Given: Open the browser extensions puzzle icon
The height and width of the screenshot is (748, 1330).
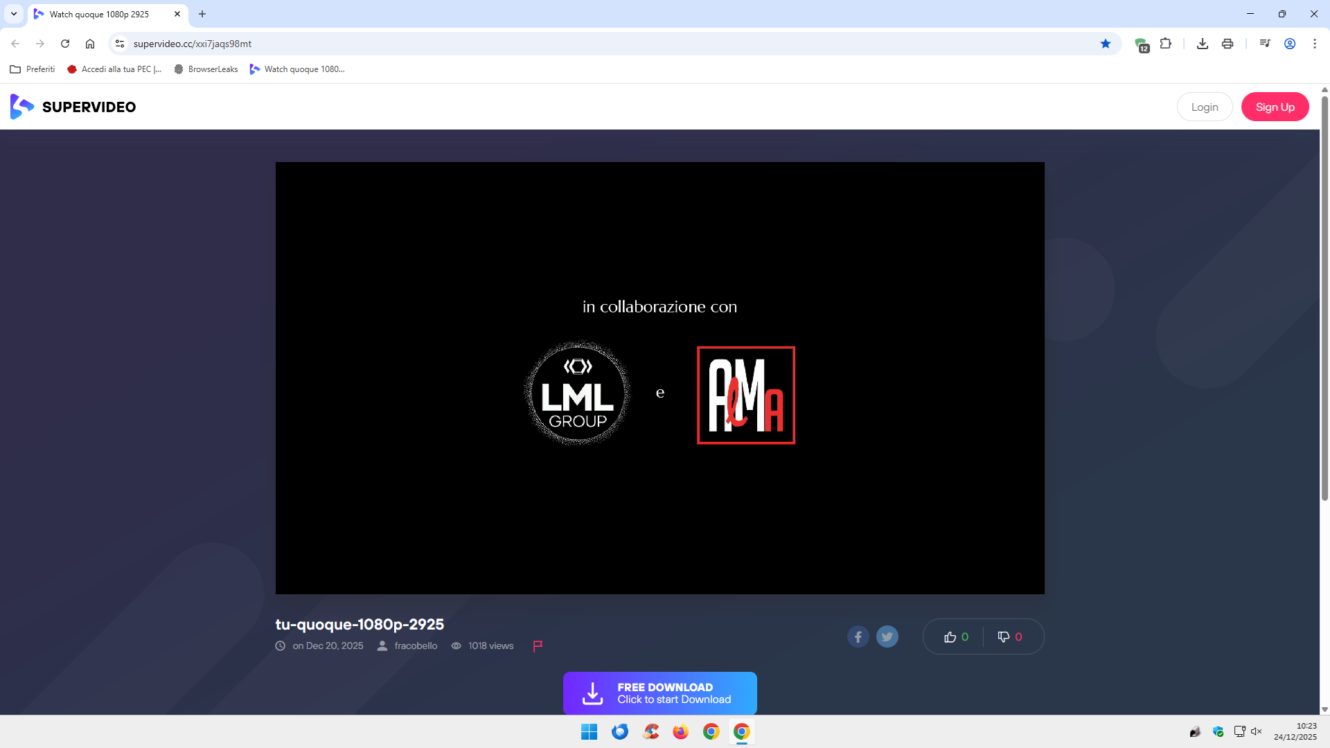Looking at the screenshot, I should coord(1166,44).
